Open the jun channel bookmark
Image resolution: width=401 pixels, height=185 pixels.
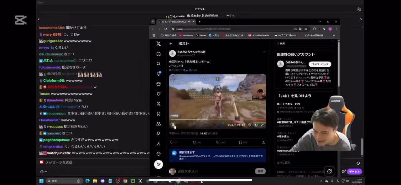tap(186, 35)
